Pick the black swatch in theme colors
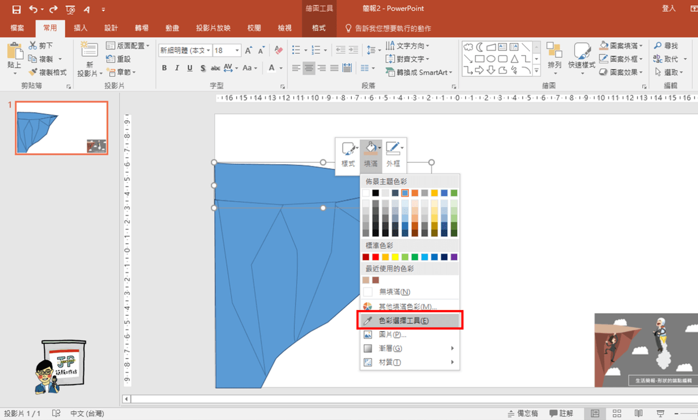 pyautogui.click(x=376, y=193)
